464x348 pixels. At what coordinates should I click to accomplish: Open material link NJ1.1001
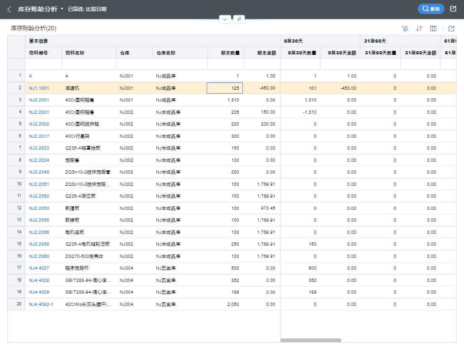coord(39,88)
